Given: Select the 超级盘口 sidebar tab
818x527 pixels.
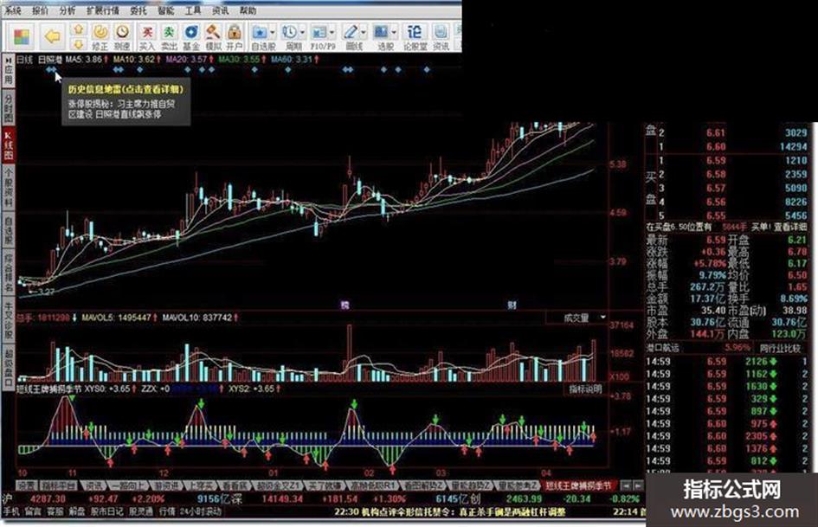Looking at the screenshot, I should 9,367.
